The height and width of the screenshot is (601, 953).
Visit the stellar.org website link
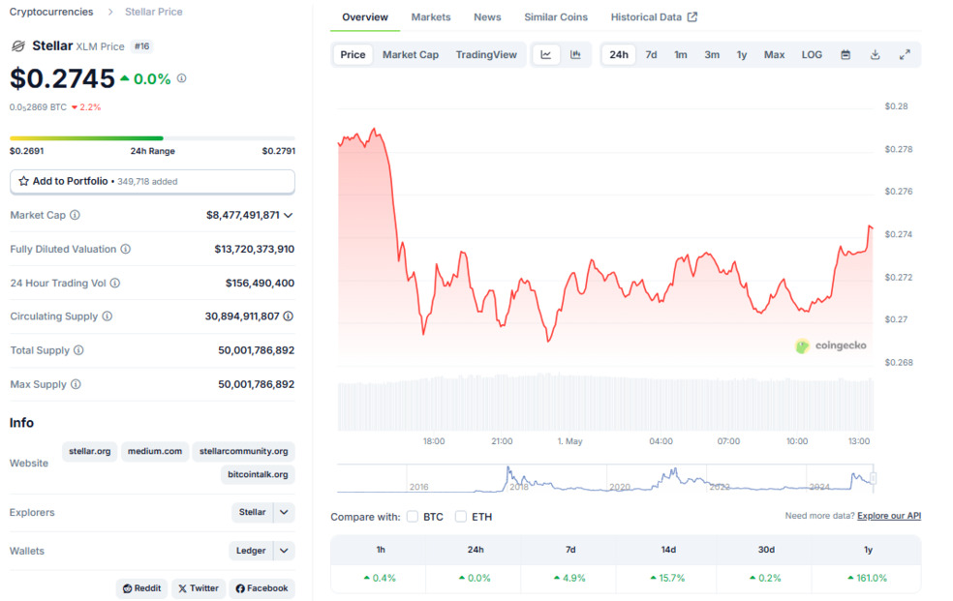coord(89,451)
